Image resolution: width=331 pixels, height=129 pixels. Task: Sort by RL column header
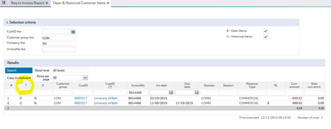click(x=276, y=85)
